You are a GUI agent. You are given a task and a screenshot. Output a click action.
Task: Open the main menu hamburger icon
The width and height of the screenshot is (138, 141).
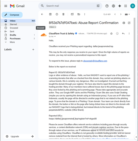tap(6, 6)
